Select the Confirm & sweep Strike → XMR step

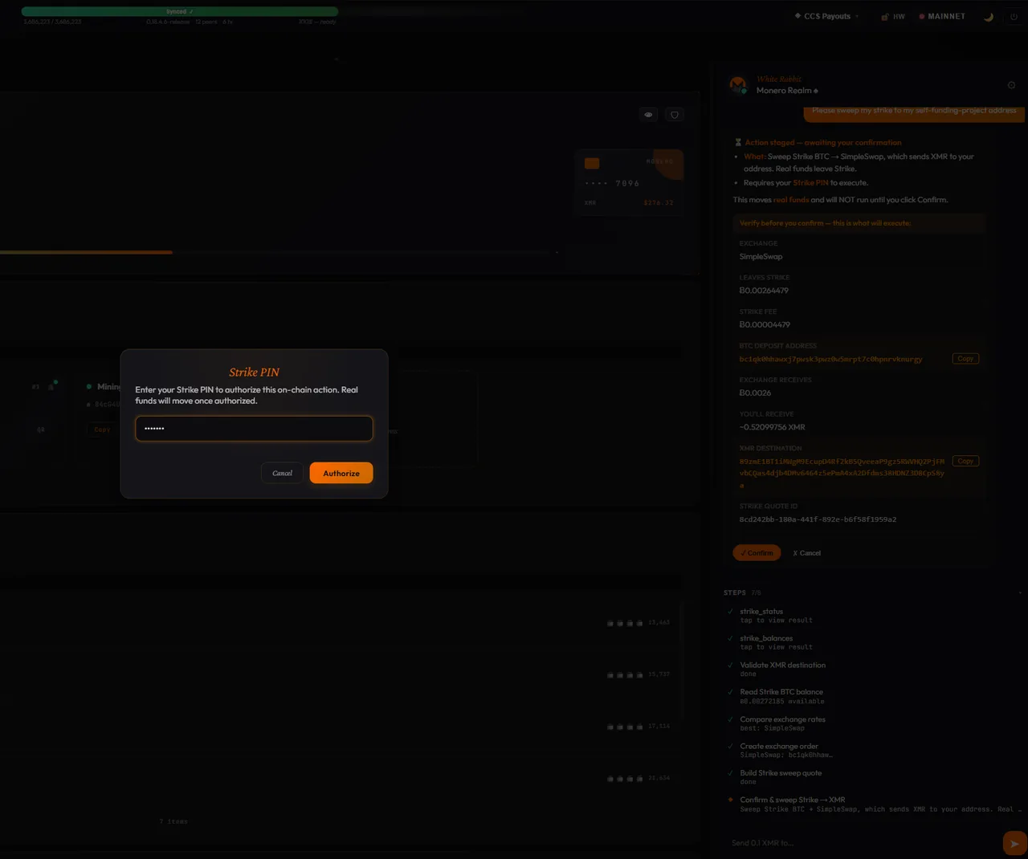tap(874, 804)
